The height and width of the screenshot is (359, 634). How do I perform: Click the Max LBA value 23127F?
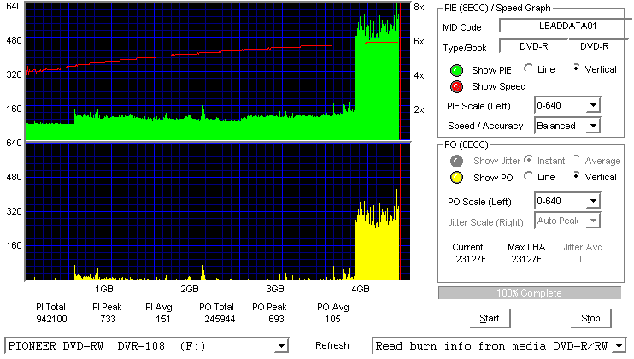pos(526,259)
